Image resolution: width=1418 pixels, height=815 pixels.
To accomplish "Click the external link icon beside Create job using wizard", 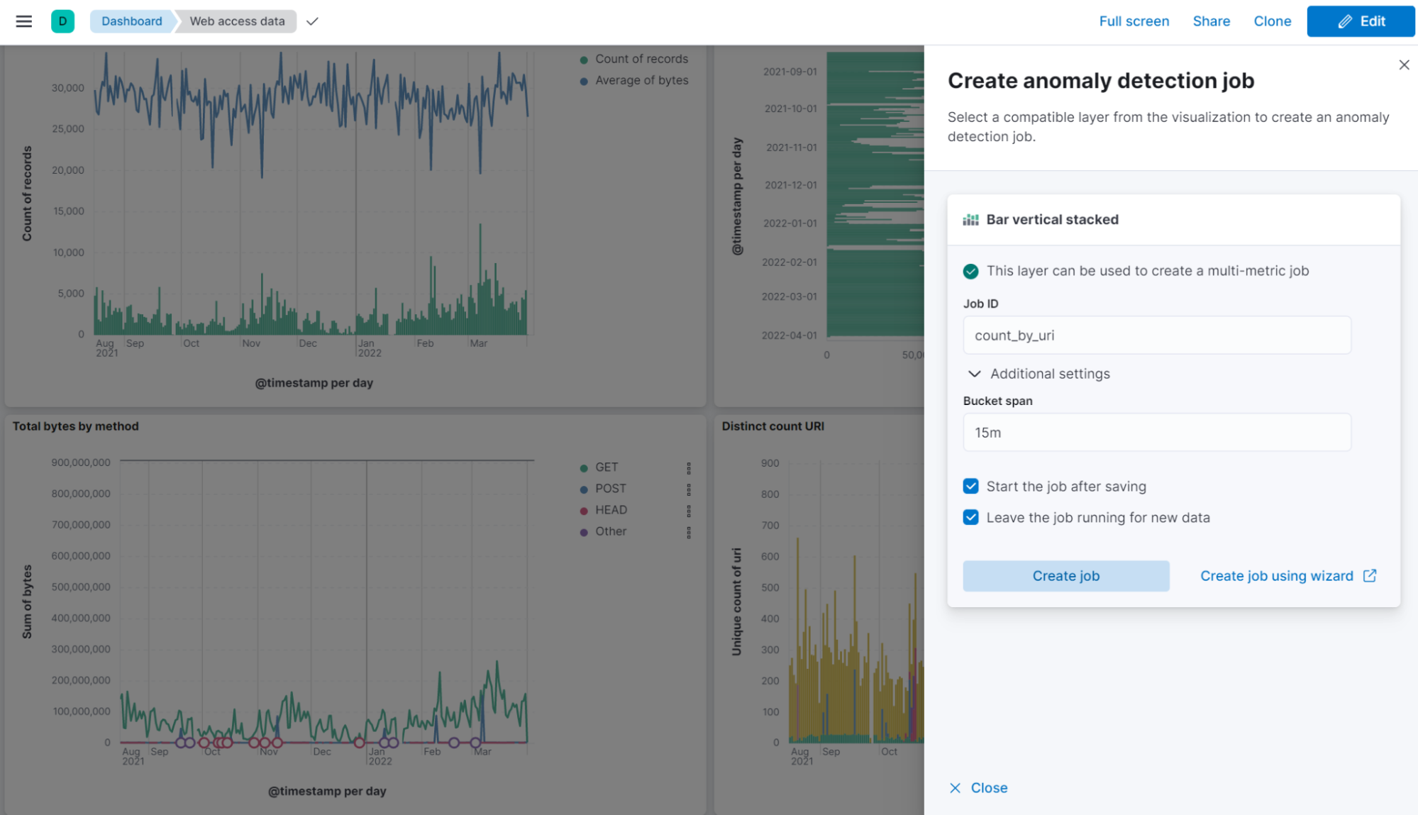I will point(1370,575).
